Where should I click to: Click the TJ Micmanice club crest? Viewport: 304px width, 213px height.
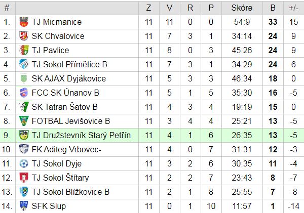(x=24, y=22)
